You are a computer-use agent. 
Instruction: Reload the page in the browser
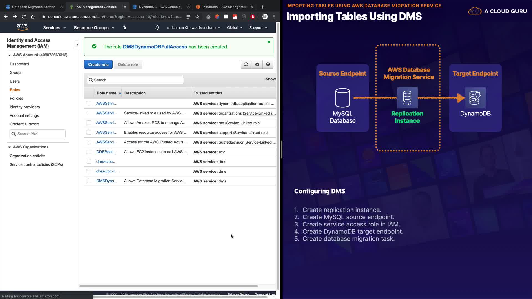24,17
